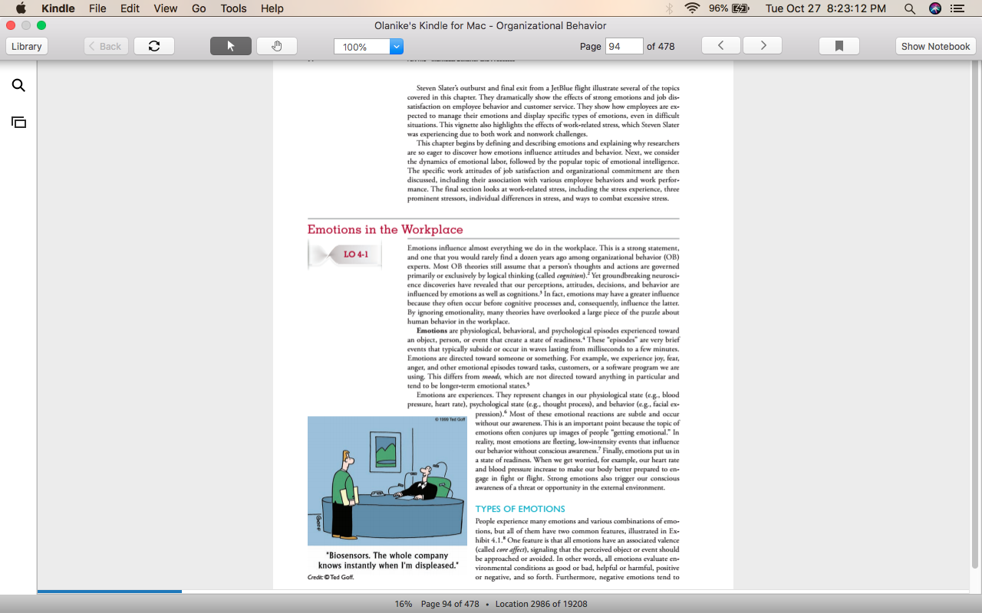Open Notification Center list icon

tap(957, 8)
